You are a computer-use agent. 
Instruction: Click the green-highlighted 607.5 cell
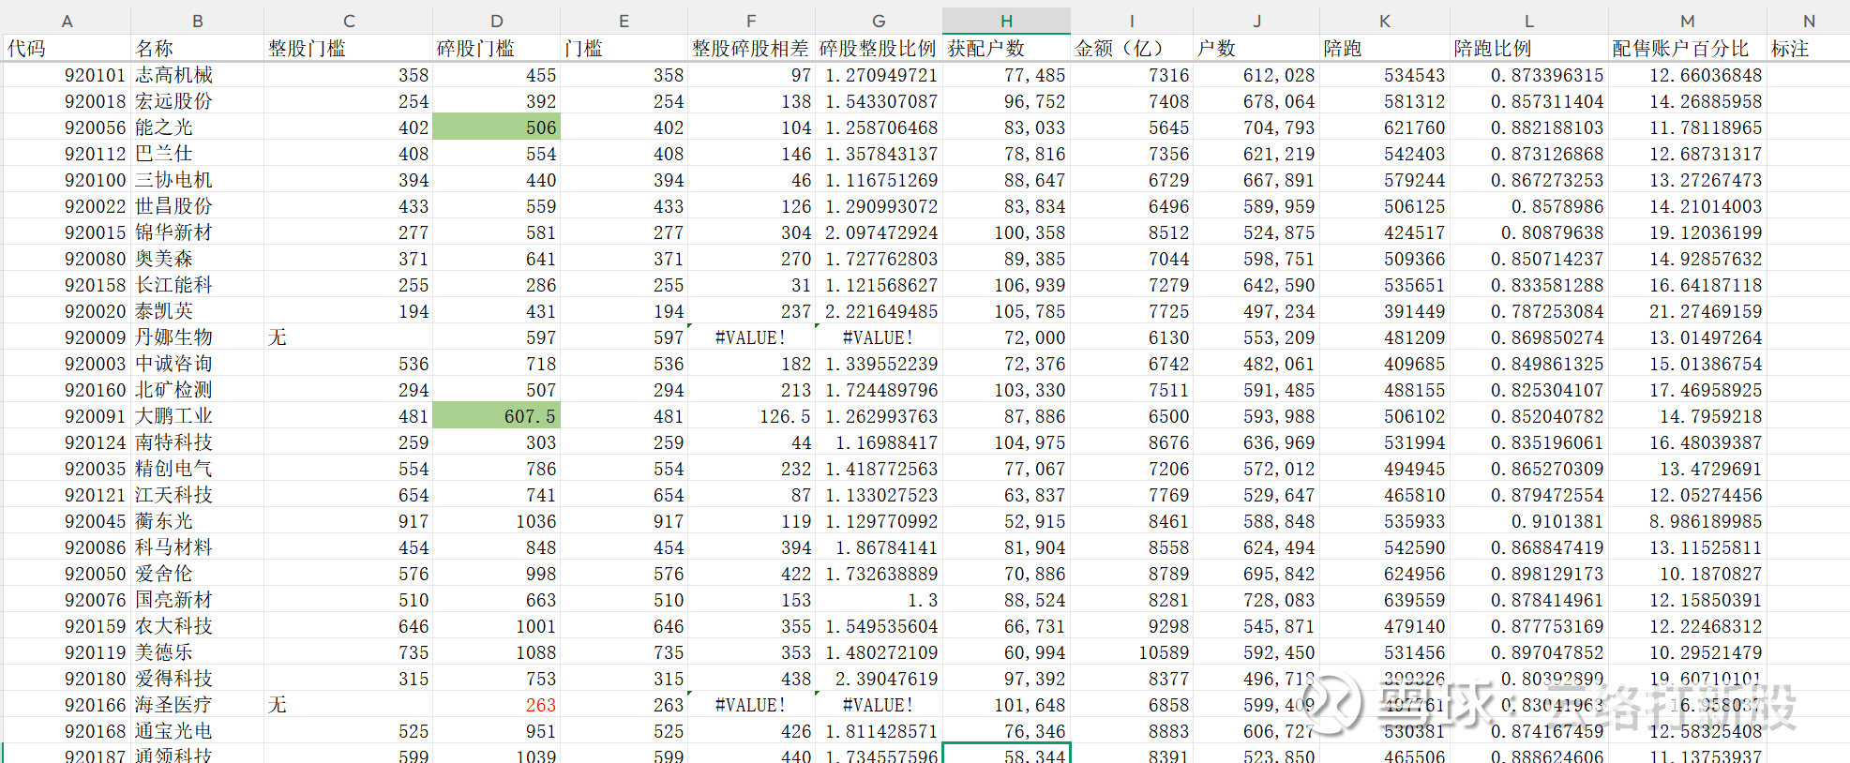pos(496,416)
